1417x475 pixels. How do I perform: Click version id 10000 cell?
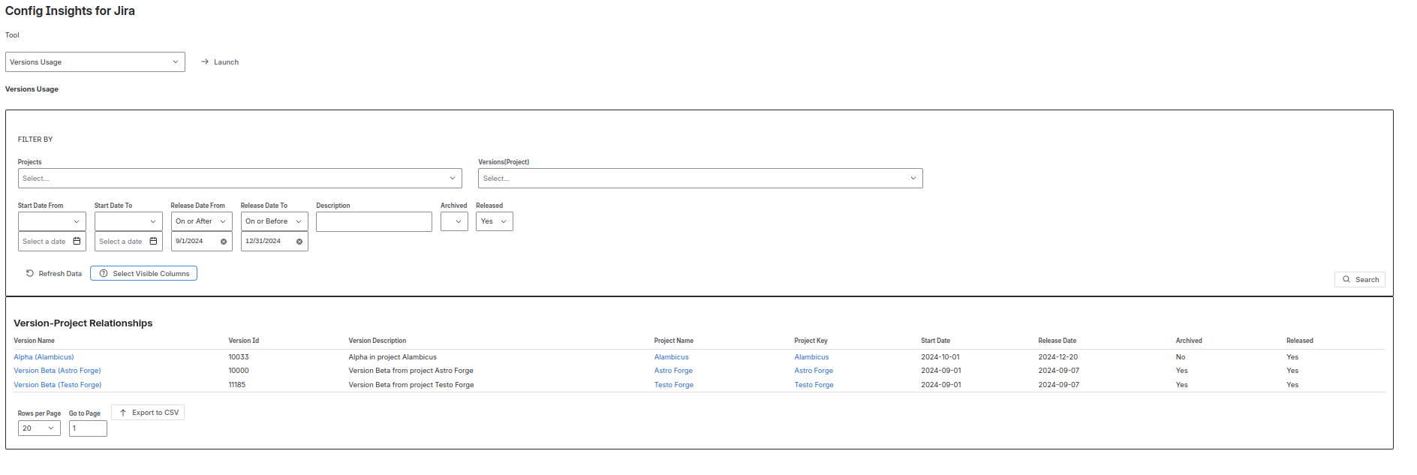239,371
